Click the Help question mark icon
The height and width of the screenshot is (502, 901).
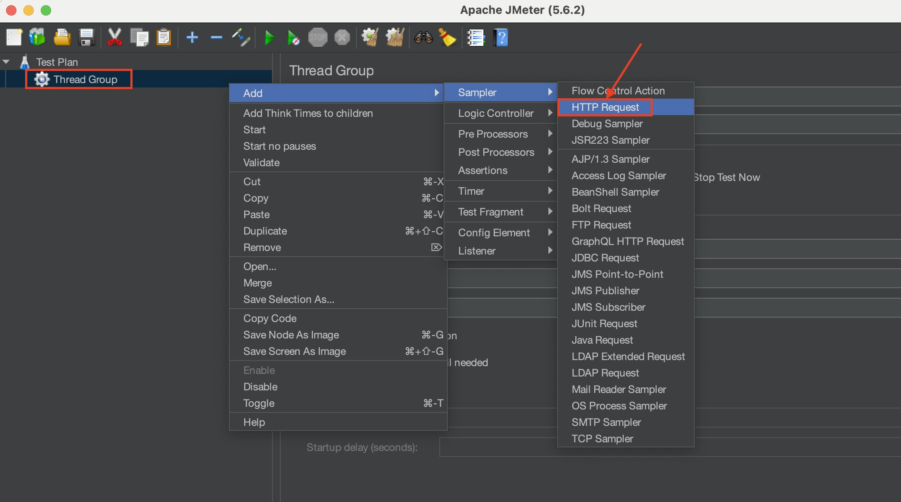pyautogui.click(x=501, y=38)
